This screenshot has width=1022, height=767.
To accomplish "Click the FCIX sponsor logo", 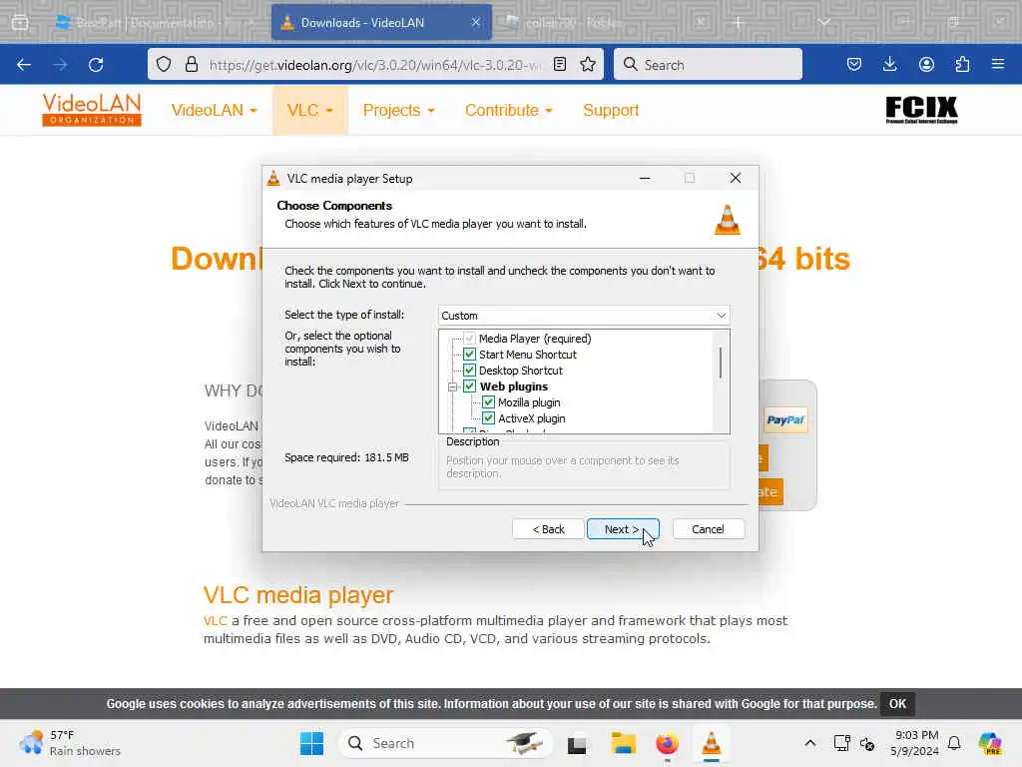I will [x=921, y=110].
